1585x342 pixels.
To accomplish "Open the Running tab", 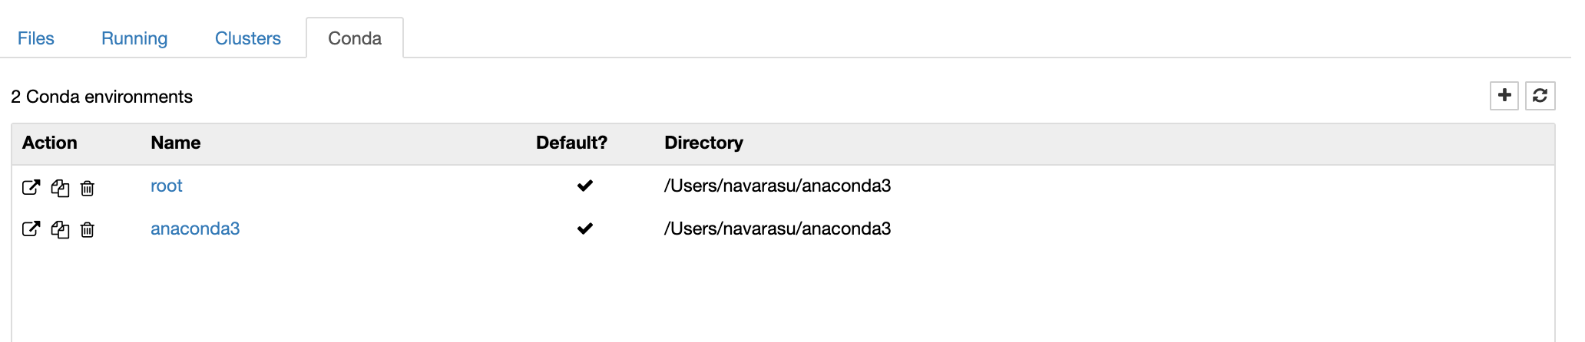I will [134, 38].
